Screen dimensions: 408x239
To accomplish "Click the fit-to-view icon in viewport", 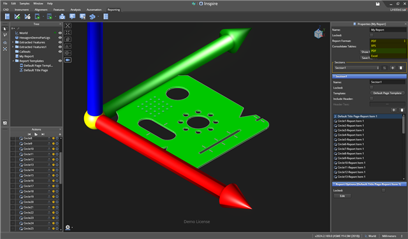I will (x=68, y=25).
